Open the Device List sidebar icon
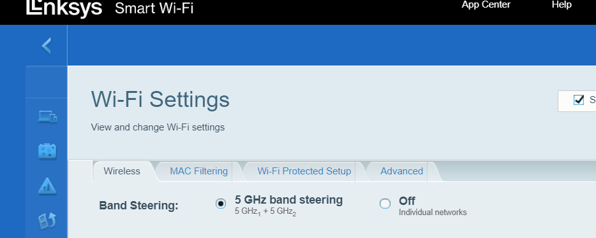The height and width of the screenshot is (238, 596). coord(47,116)
